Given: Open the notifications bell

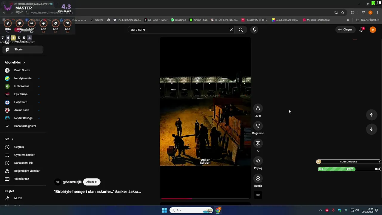Looking at the screenshot, I should click(x=361, y=30).
